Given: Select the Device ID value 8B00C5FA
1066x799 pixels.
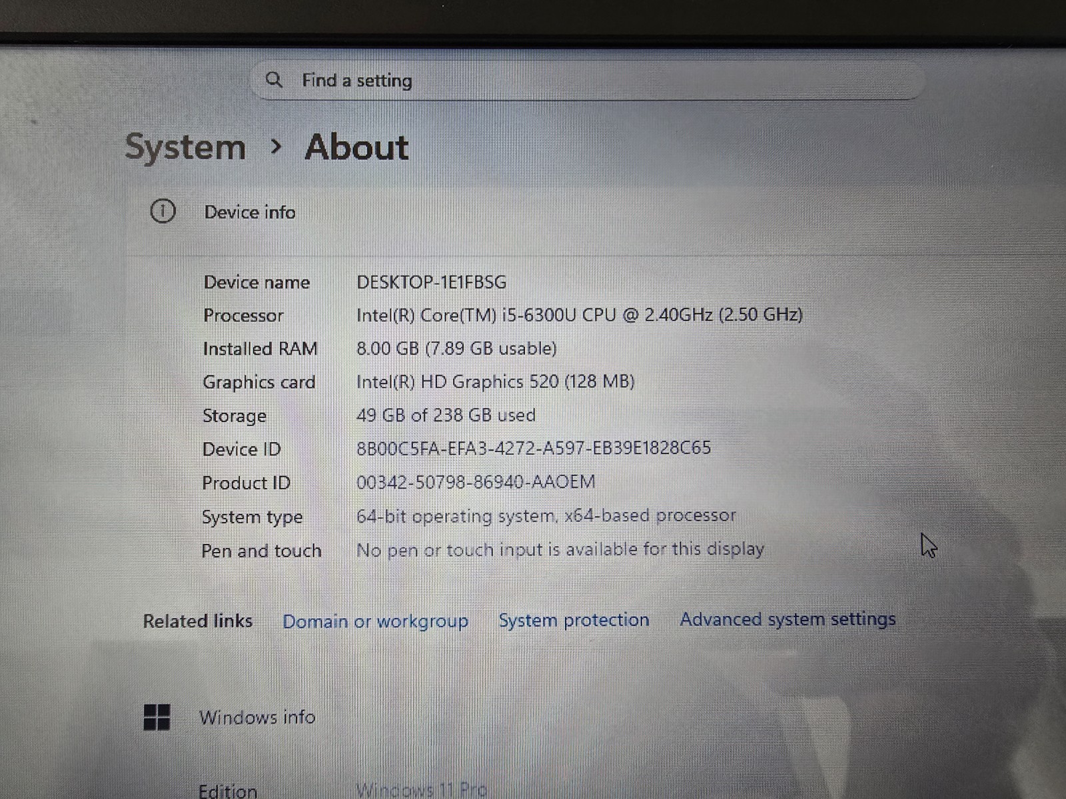Looking at the screenshot, I should point(534,447).
